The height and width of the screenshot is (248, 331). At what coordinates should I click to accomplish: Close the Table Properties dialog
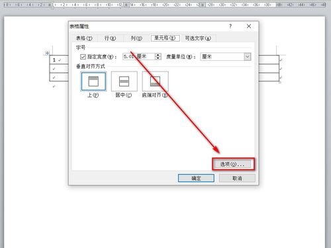point(249,26)
